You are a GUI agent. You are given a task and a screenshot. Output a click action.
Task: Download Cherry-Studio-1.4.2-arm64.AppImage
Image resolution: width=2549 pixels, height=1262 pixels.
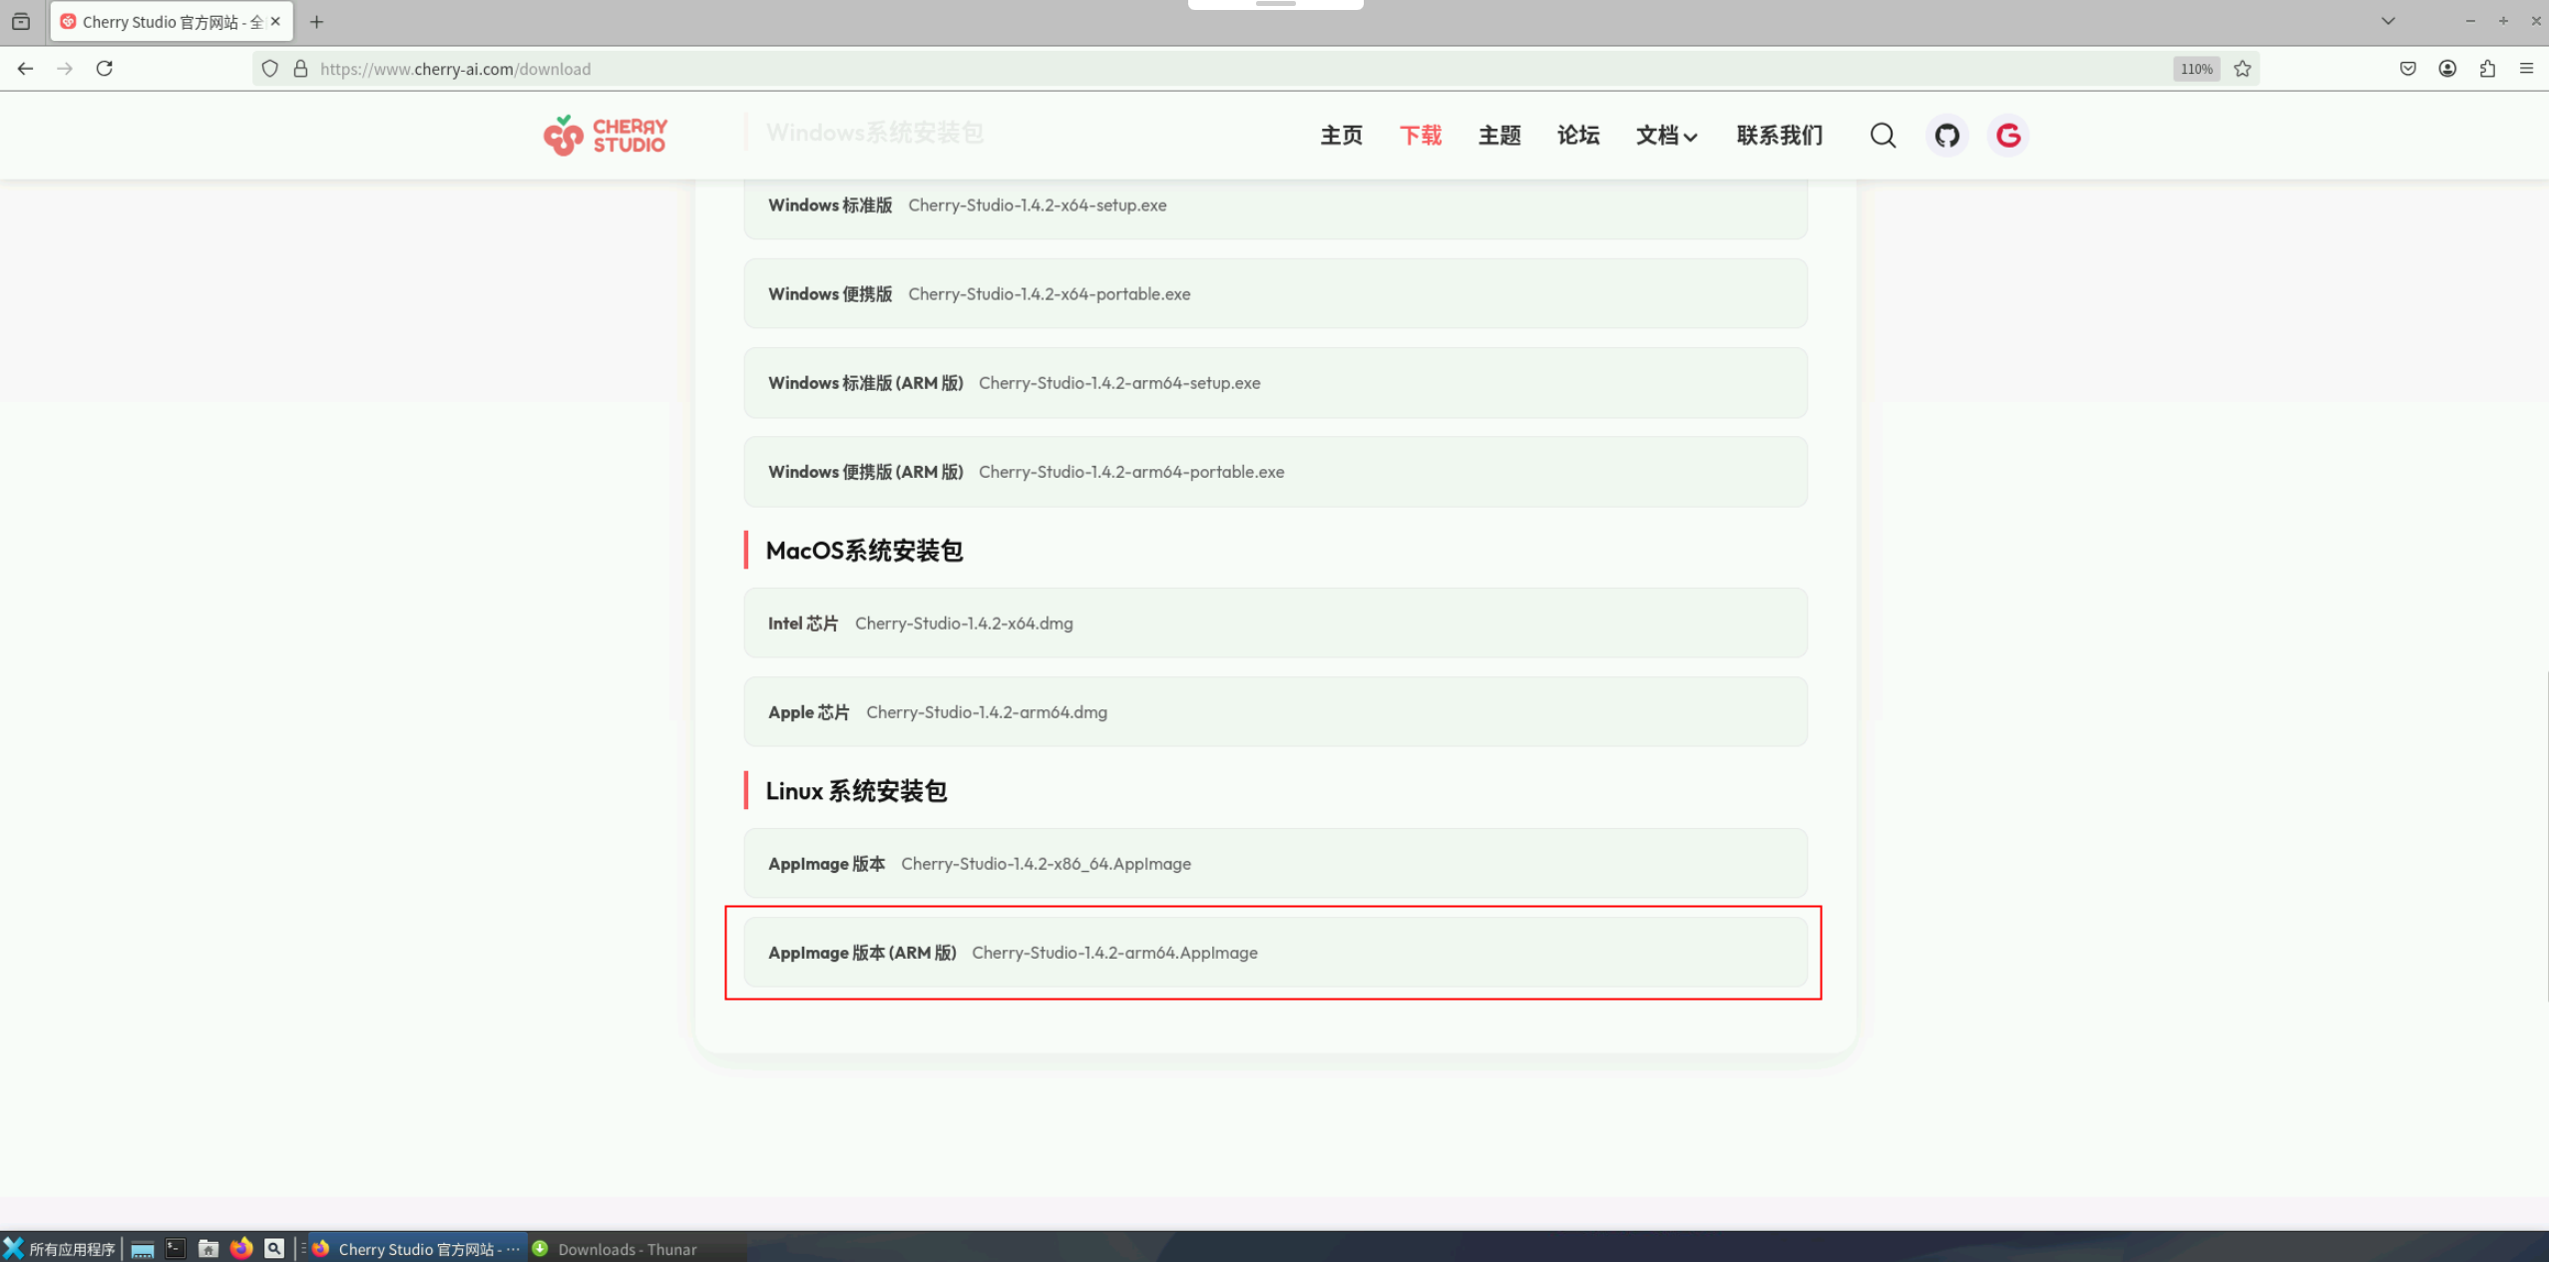tap(1113, 953)
